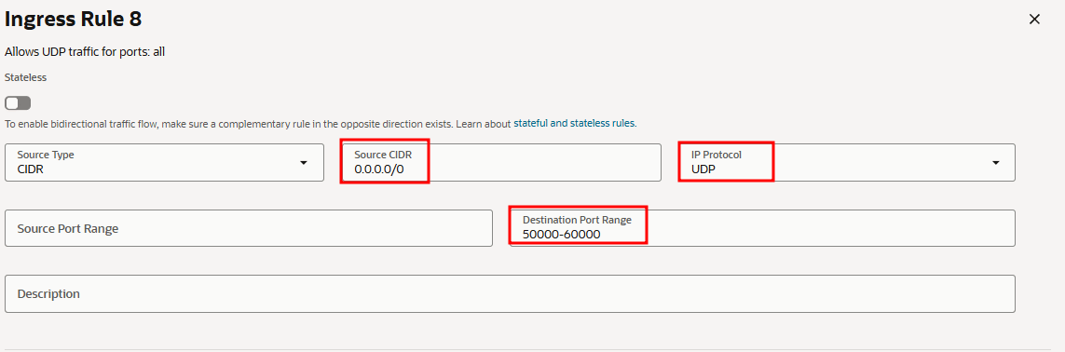Click the bidirectional traffic flow help text

[258, 124]
